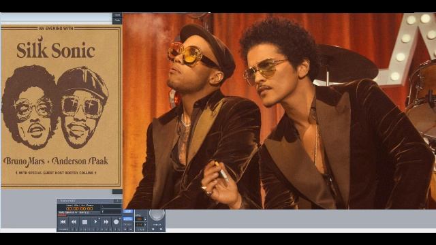Click the Return to Zero transport button

[63, 222]
